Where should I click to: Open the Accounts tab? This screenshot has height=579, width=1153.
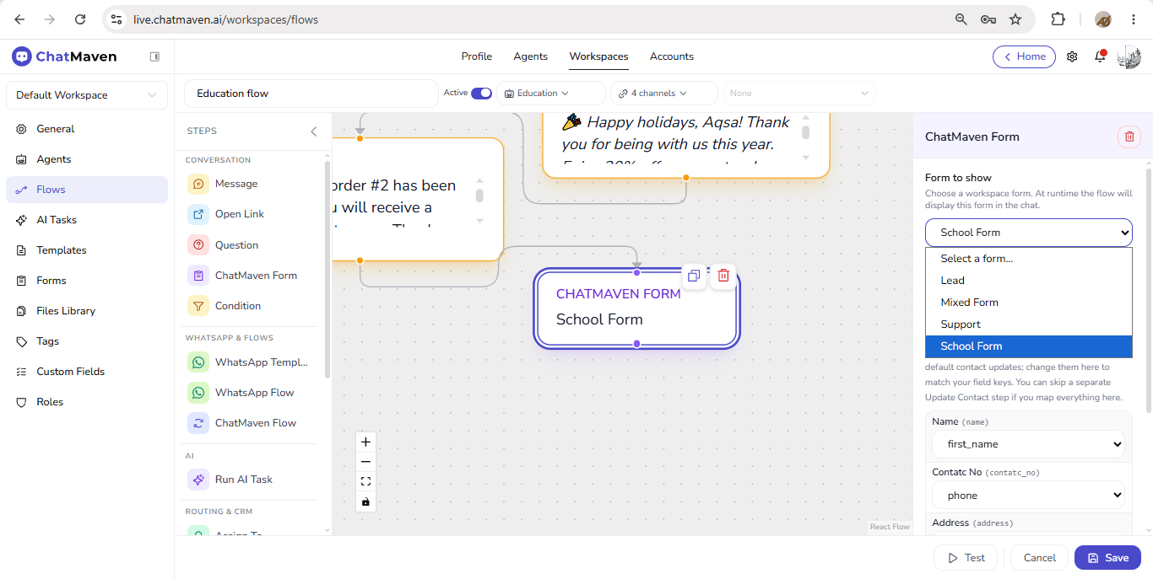pos(672,56)
